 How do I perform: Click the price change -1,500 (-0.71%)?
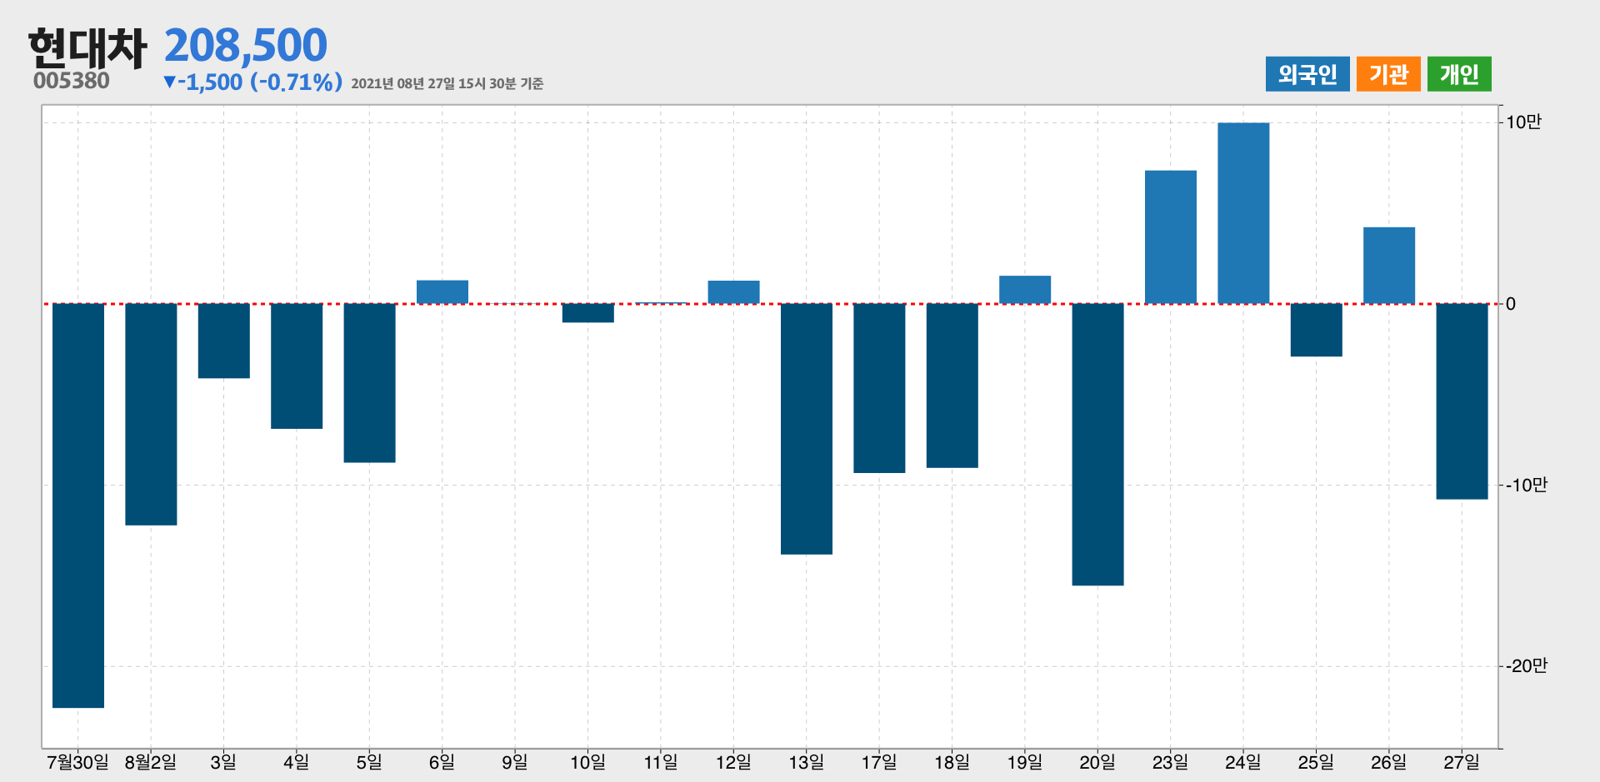(253, 82)
